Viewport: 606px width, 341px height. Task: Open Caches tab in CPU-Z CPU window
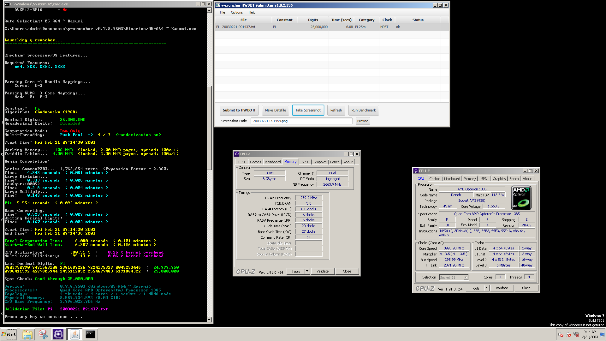(x=435, y=179)
